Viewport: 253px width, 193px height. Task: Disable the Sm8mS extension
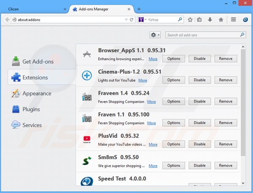tap(199, 166)
